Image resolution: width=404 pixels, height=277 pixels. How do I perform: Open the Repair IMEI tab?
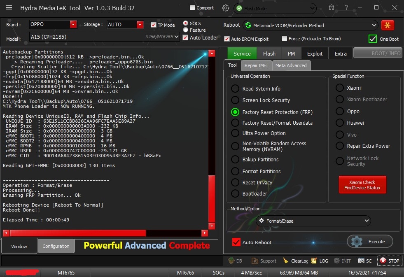256,65
